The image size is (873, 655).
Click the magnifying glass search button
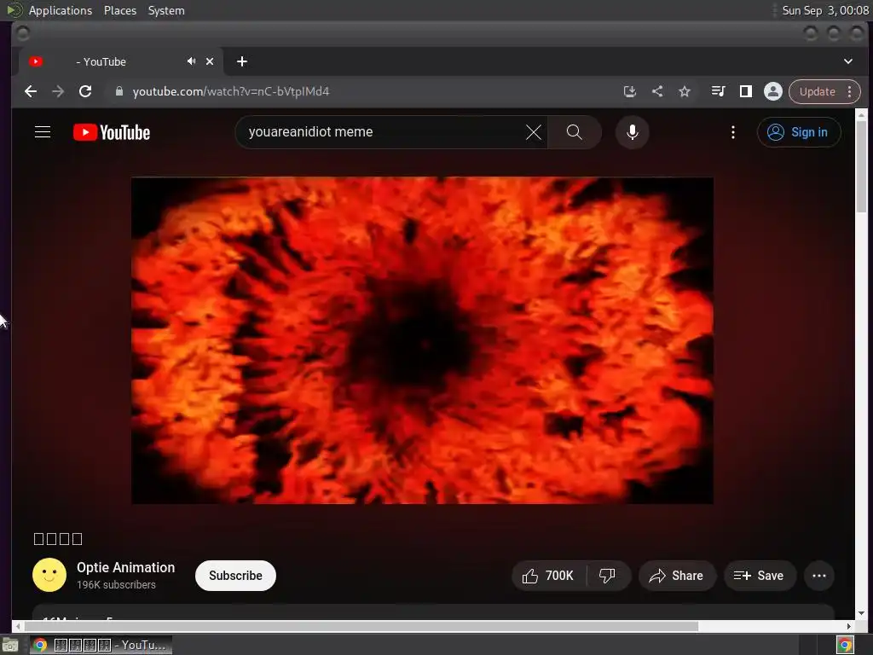point(574,132)
